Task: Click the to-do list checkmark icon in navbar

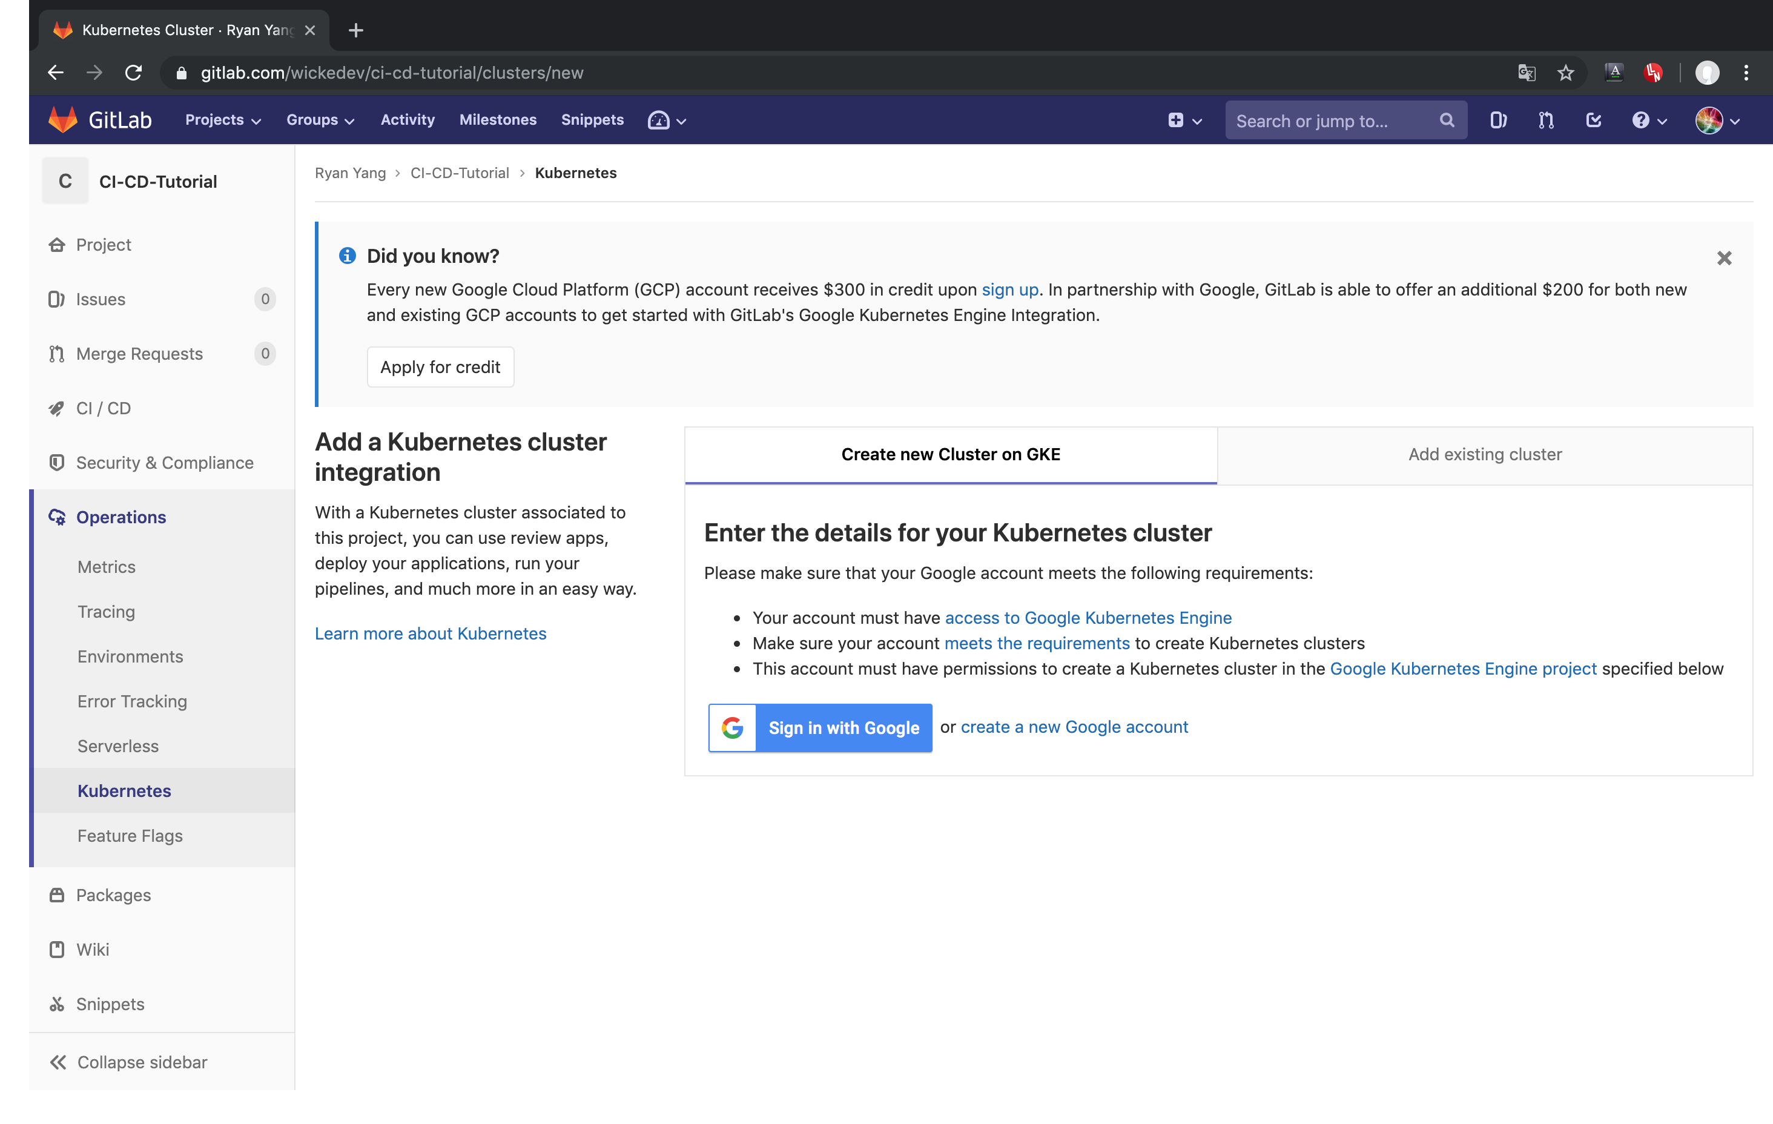Action: (x=1593, y=119)
